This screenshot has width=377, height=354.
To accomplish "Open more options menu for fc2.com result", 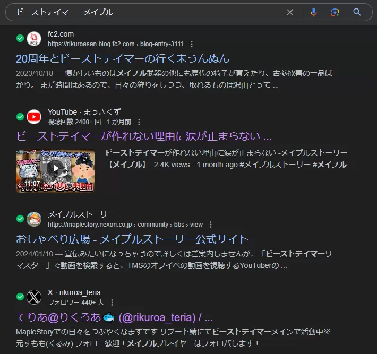I will [x=191, y=44].
